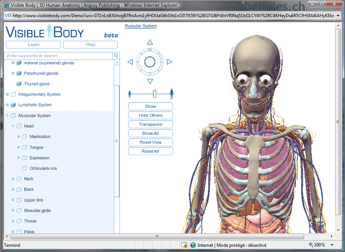Open the browser zoom level dropdown

pos(332,245)
